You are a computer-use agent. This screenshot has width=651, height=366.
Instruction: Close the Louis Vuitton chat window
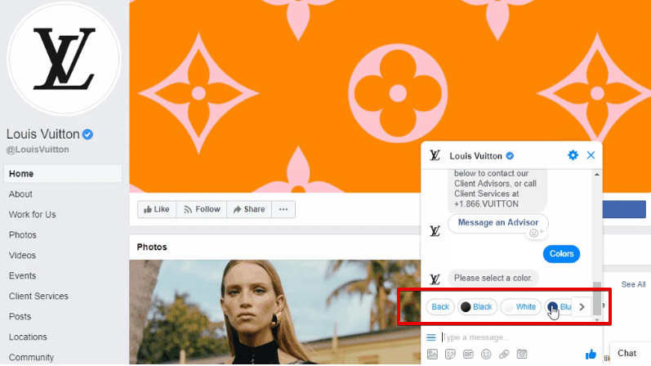(591, 155)
